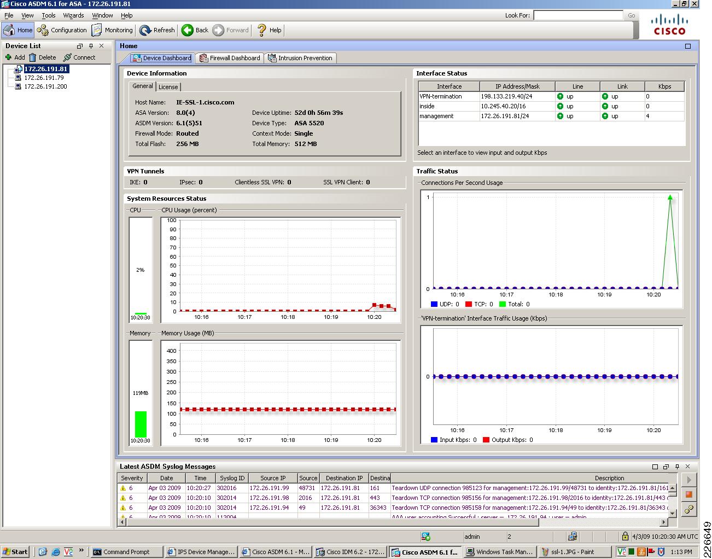This screenshot has height=559, width=712.
Task: Open the Wizards menu
Action: [x=73, y=15]
